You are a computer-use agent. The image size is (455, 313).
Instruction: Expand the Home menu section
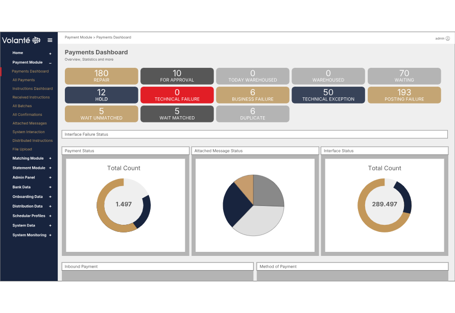50,54
